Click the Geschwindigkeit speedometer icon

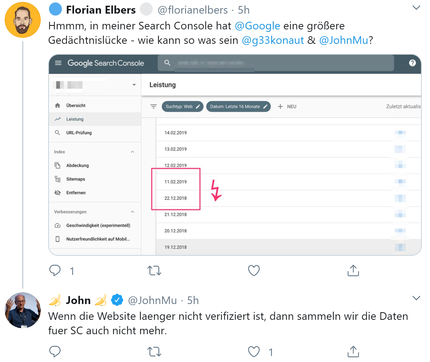point(57,225)
